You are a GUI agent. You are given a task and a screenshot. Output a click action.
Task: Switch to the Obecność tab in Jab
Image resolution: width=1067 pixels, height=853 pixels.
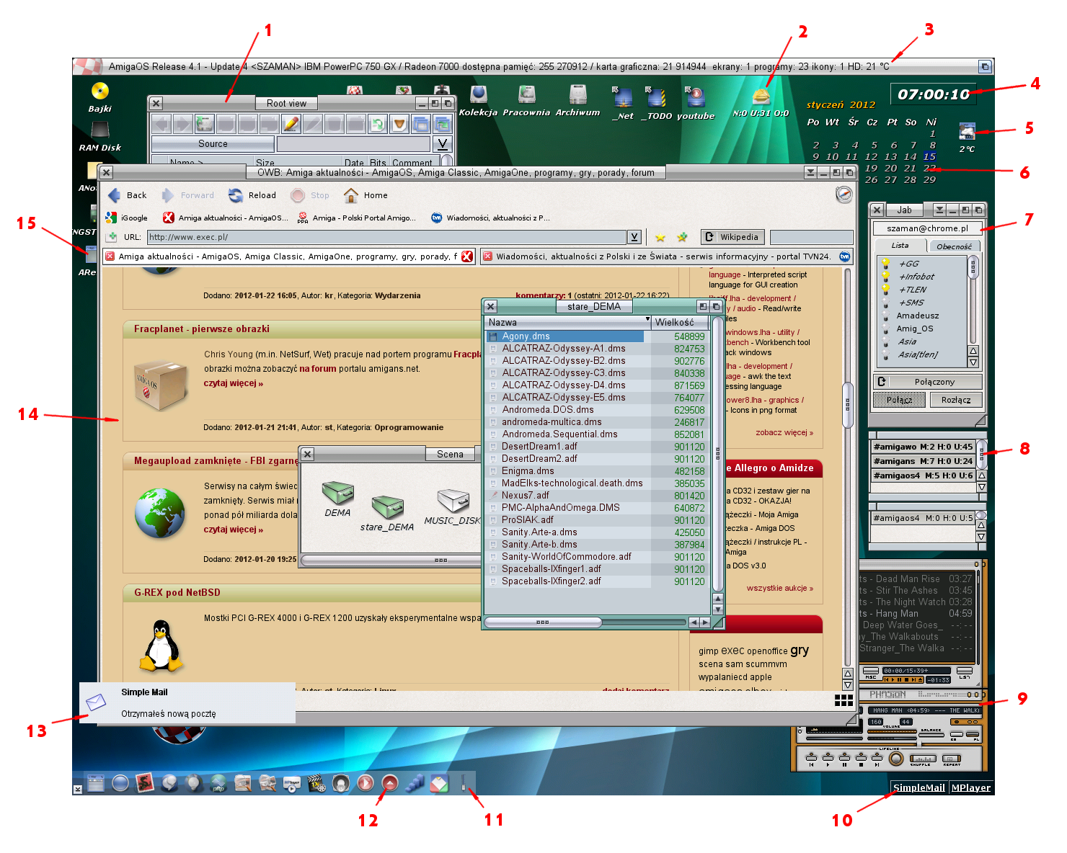954,246
